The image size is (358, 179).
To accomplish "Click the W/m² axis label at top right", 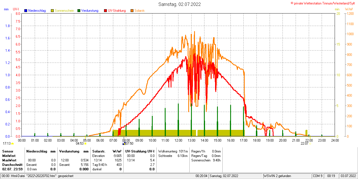I will (x=349, y=9).
